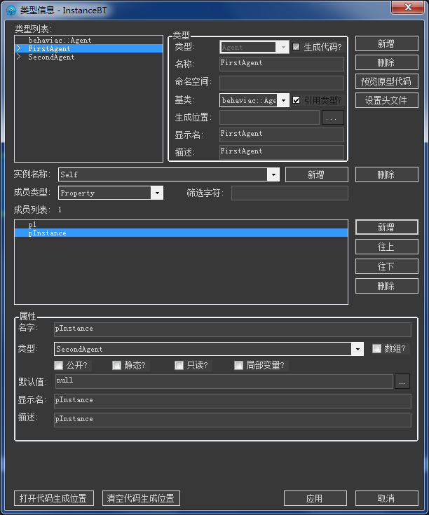Click the browse button beside 生成位置 field
The width and height of the screenshot is (429, 515).
tap(333, 118)
